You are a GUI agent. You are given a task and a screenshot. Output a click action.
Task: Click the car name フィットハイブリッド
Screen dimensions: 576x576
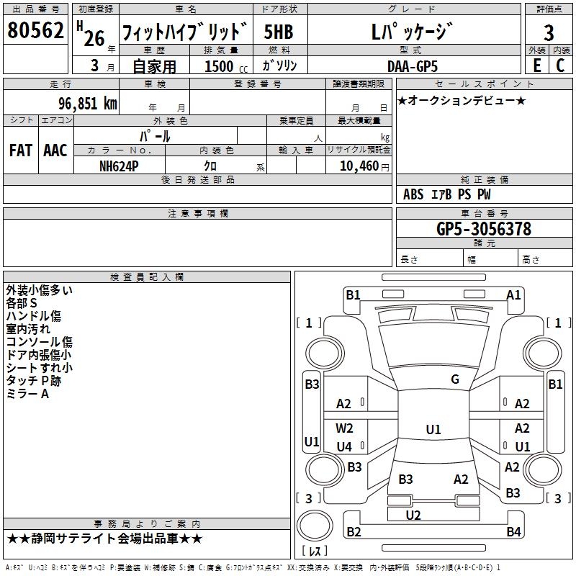(x=185, y=31)
